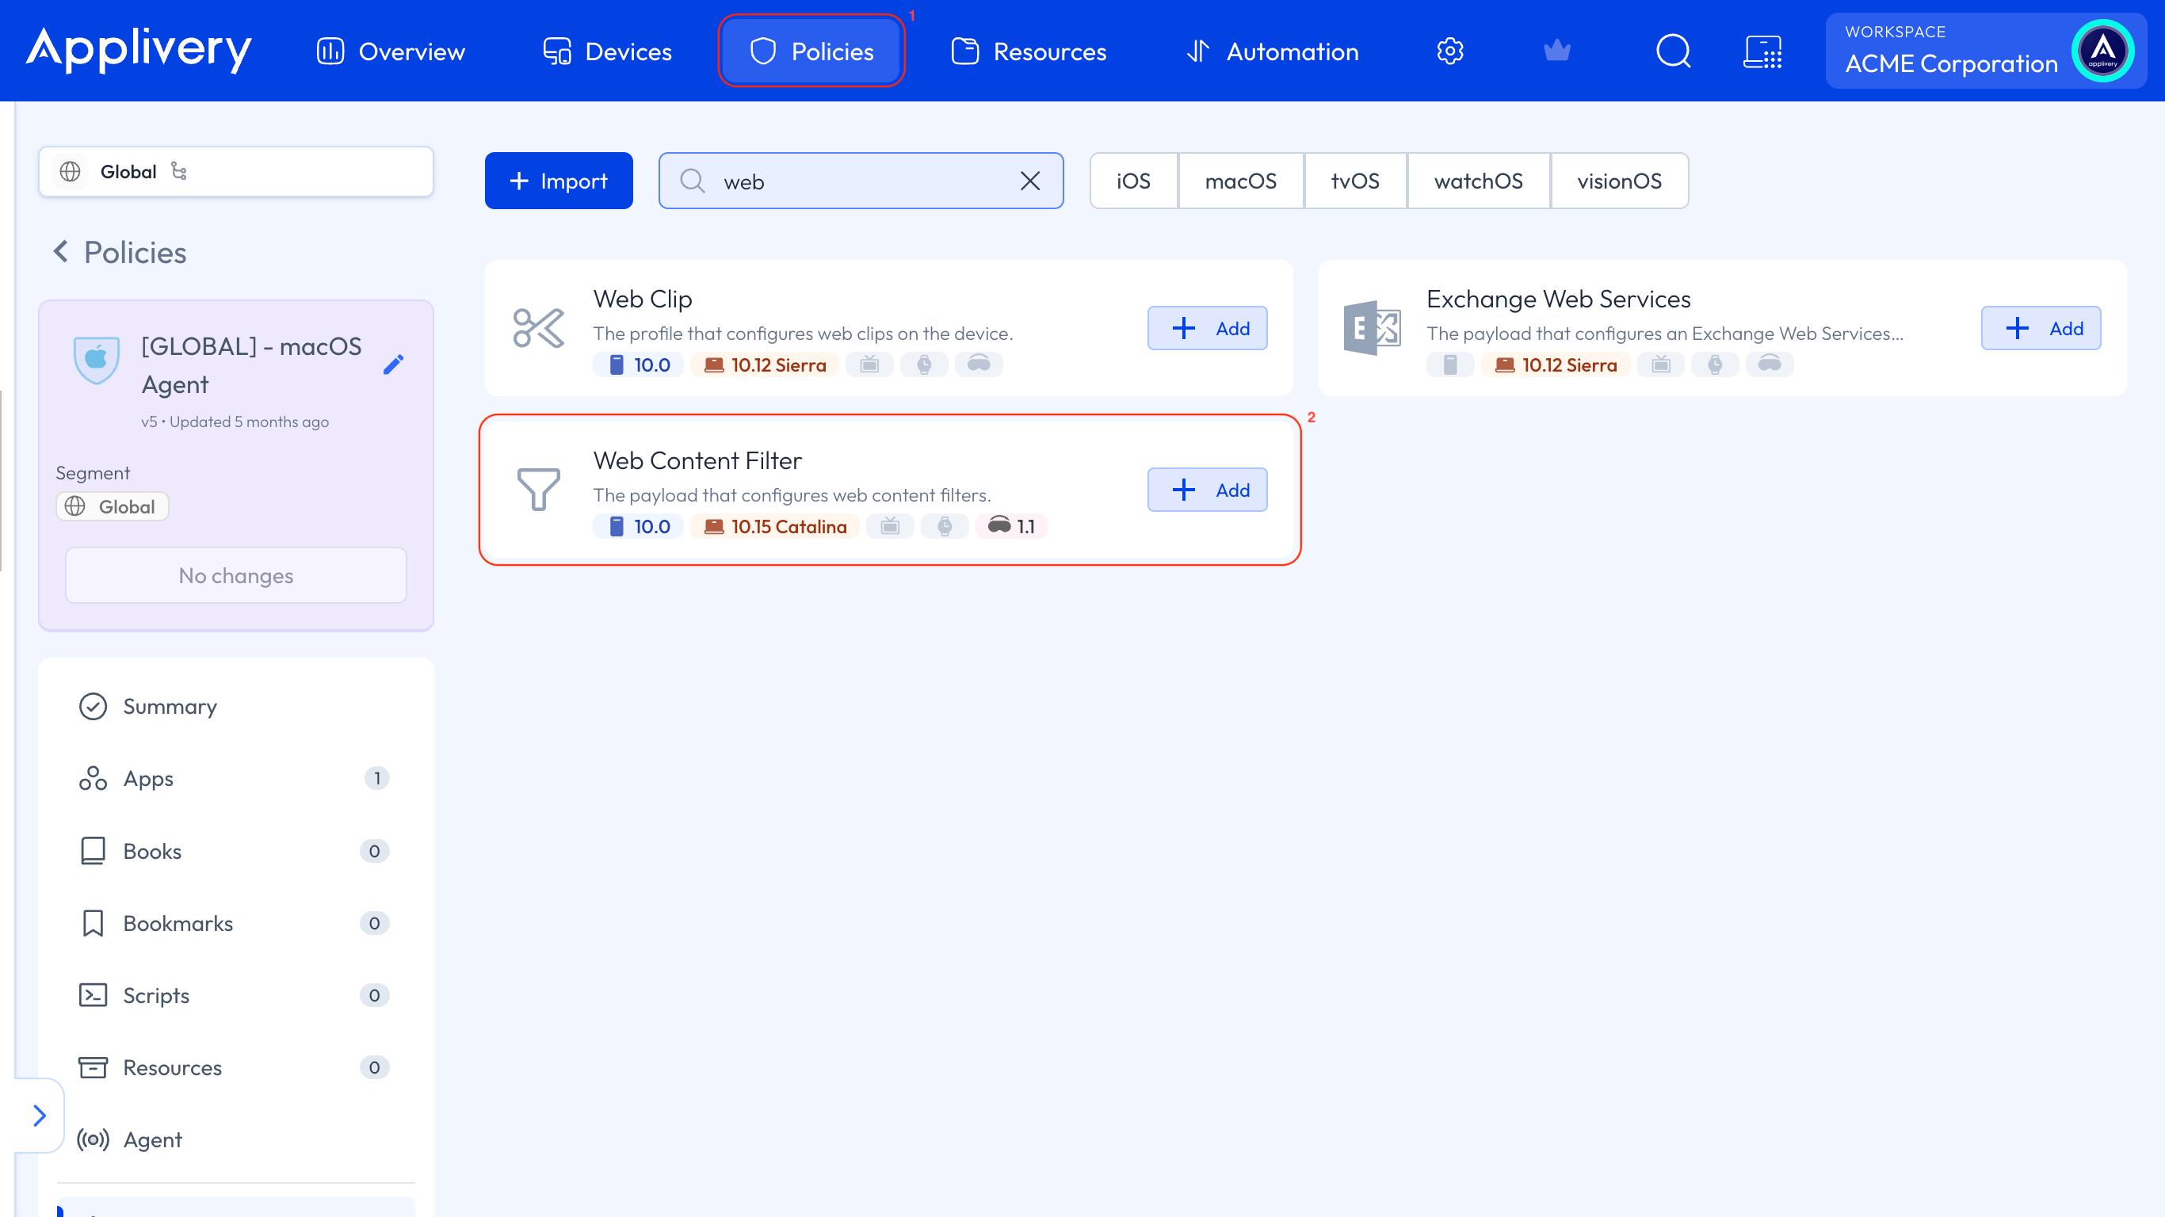Image resolution: width=2165 pixels, height=1217 pixels.
Task: Open the Scripts sidebar item
Action: point(236,996)
